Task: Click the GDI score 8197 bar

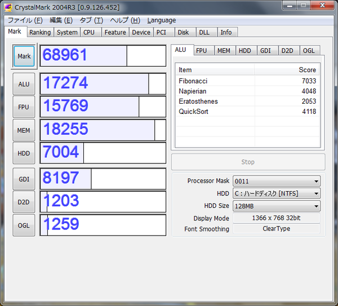Action: tap(103, 179)
